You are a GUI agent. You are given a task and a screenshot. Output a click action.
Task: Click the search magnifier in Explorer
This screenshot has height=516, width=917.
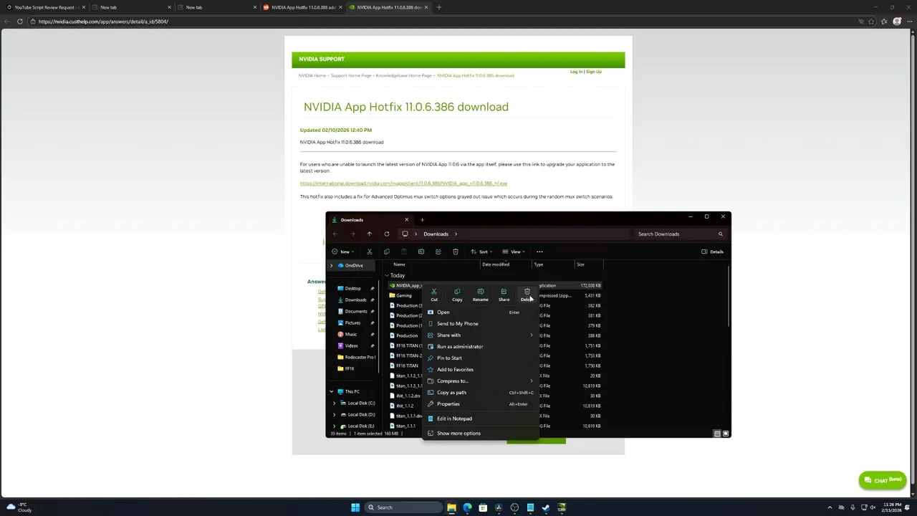[x=721, y=234]
